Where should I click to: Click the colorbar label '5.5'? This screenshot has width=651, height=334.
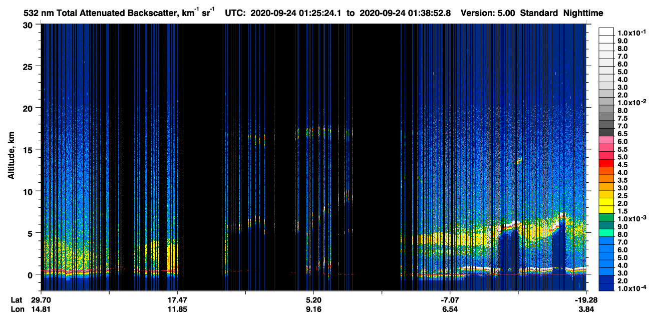click(622, 149)
